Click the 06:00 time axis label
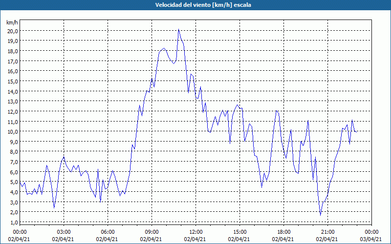This screenshot has height=244, width=391. click(108, 232)
